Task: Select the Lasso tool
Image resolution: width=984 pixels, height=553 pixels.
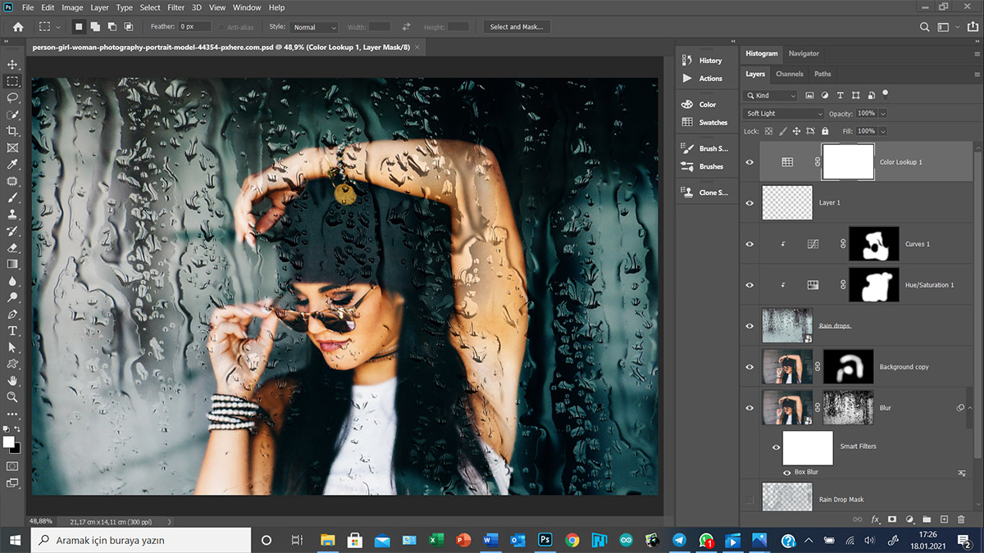Action: pyautogui.click(x=12, y=97)
